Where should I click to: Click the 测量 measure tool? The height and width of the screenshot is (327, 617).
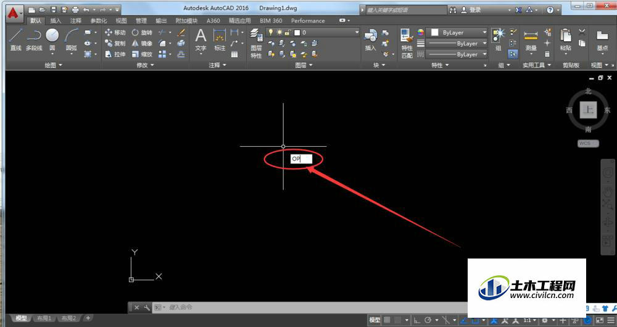tap(531, 40)
